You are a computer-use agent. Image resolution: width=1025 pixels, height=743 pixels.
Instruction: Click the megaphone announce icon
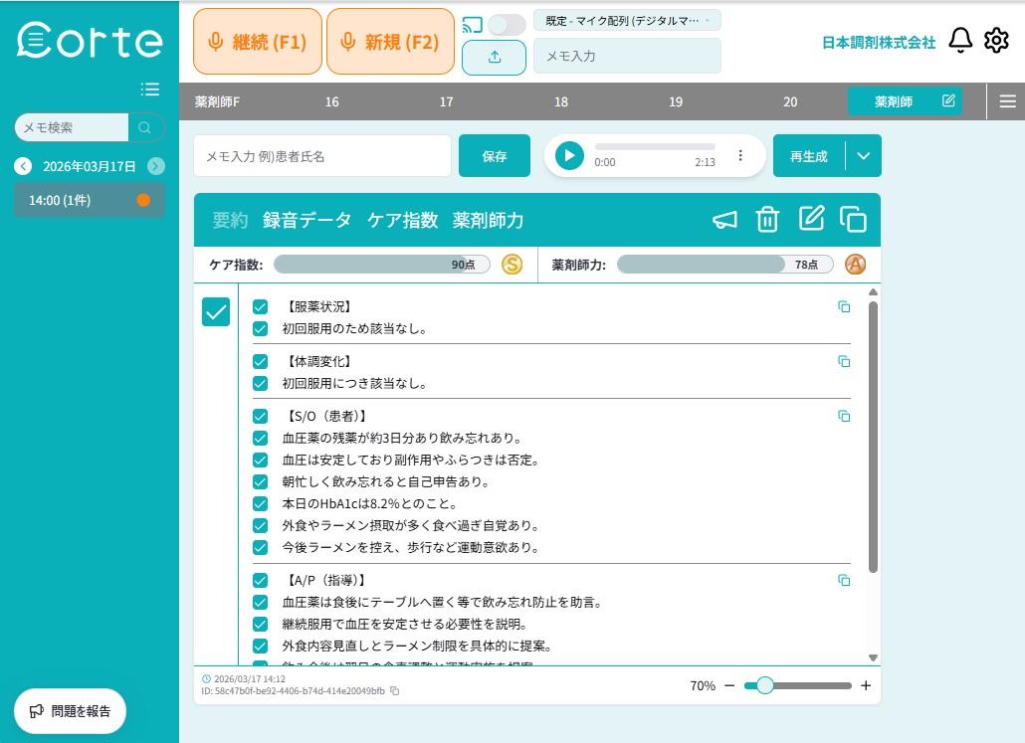(x=724, y=219)
